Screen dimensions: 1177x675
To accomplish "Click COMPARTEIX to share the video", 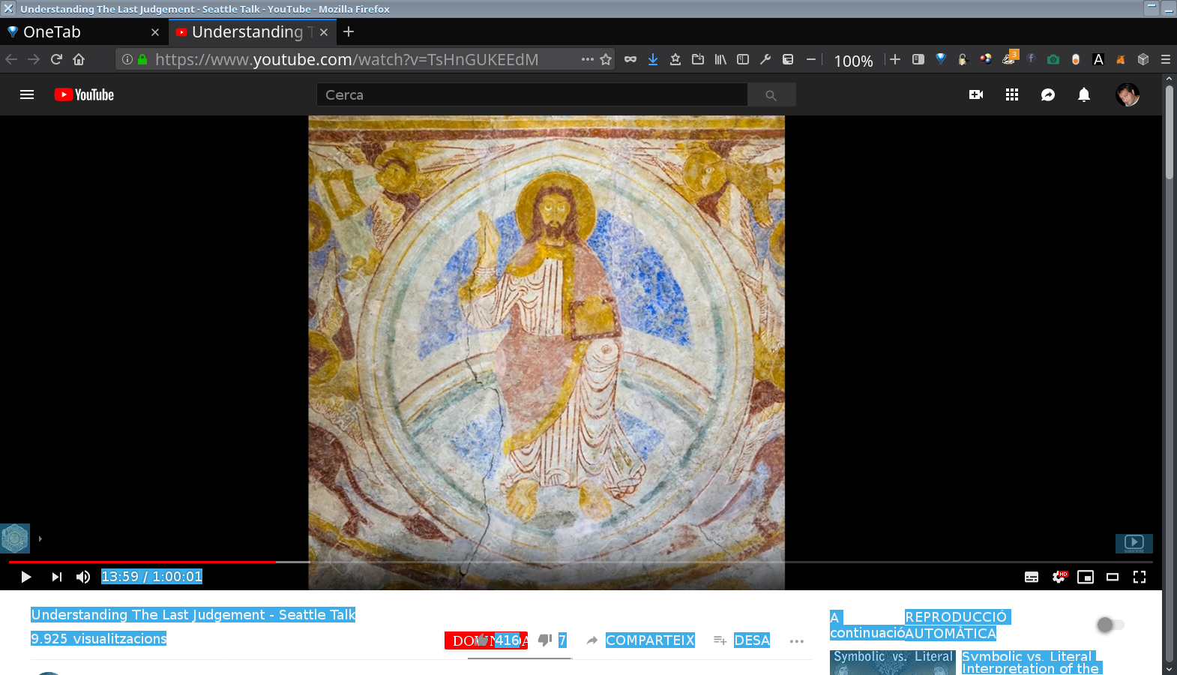I will click(x=641, y=640).
